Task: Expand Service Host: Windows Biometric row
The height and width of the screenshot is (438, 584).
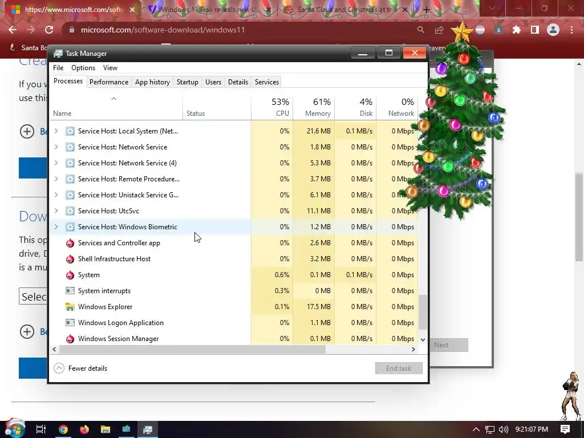Action: (56, 227)
